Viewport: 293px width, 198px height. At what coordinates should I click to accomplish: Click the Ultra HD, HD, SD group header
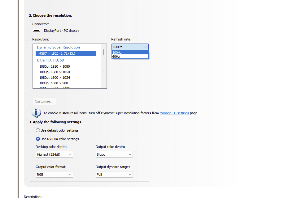50,60
